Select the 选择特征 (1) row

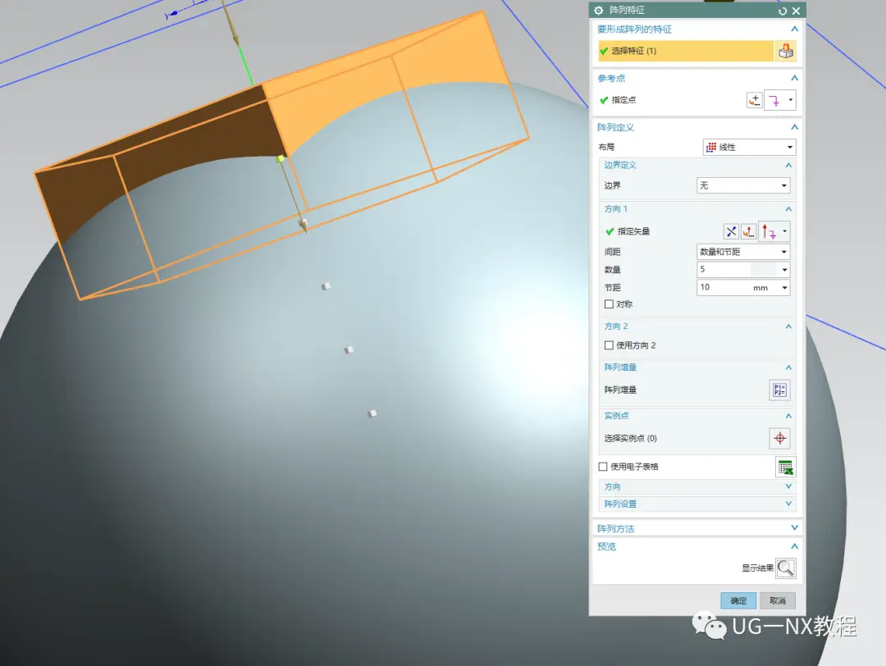[x=685, y=51]
